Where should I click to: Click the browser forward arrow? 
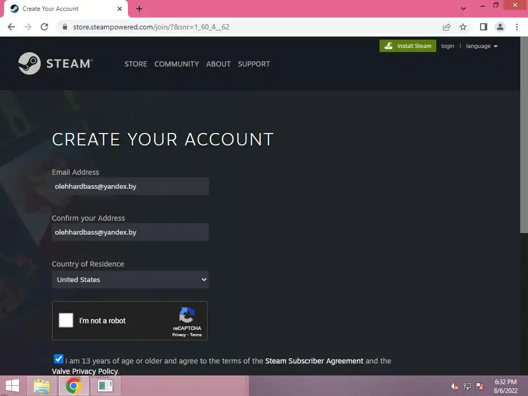tap(28, 27)
